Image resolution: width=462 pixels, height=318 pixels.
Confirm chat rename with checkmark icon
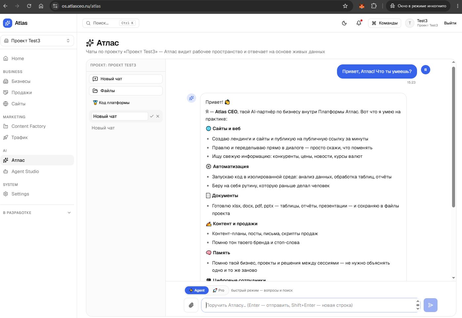(x=152, y=116)
